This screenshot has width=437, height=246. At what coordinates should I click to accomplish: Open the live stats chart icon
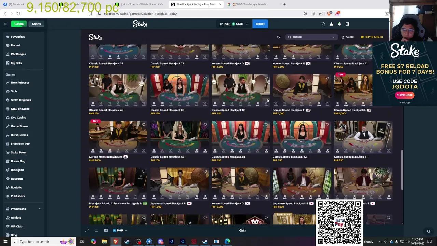pyautogui.click(x=106, y=231)
